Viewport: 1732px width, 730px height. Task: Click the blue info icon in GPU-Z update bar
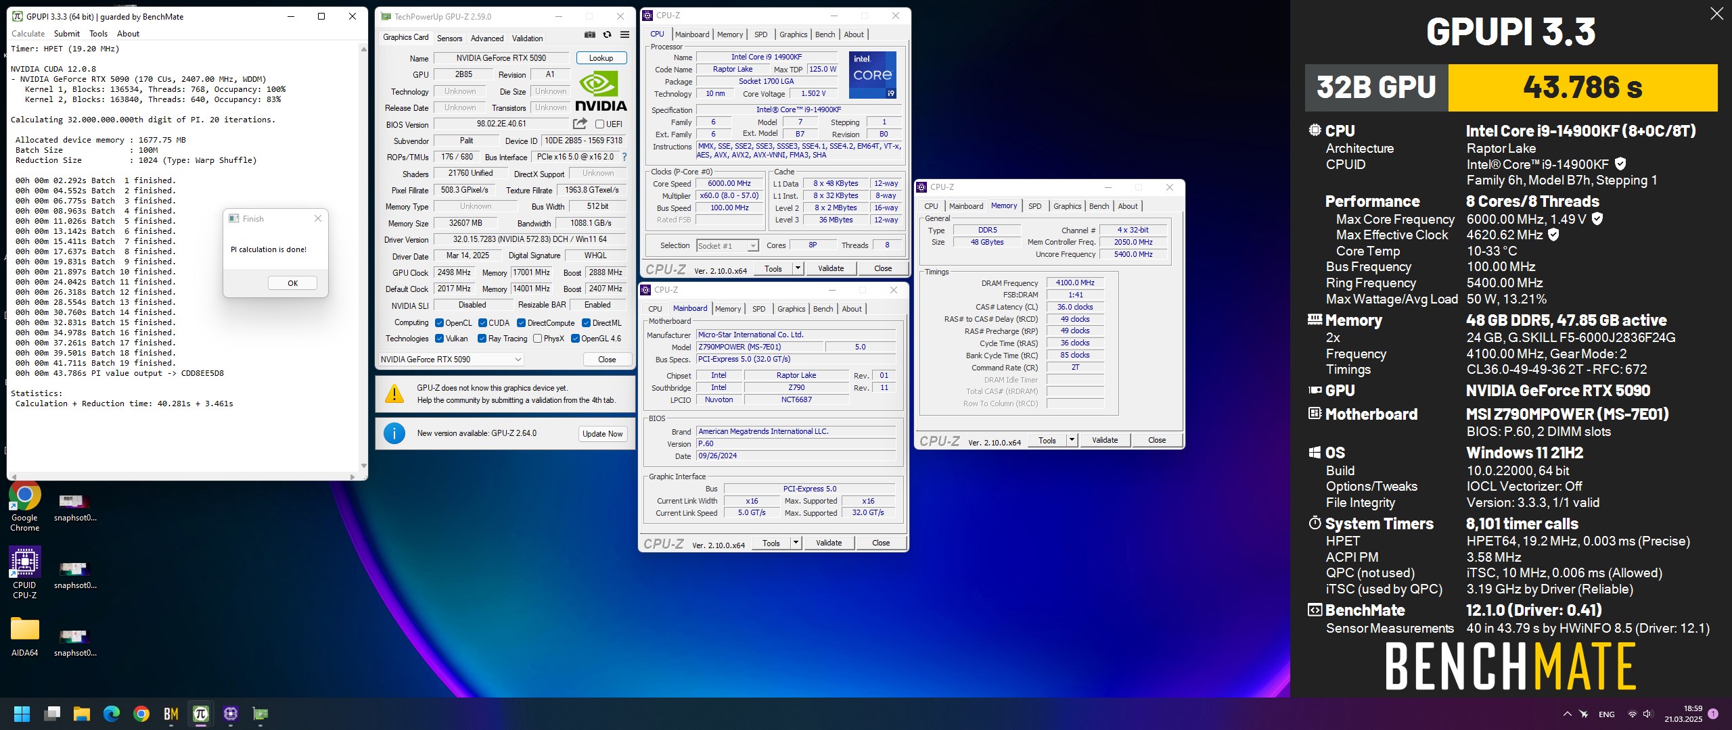[x=394, y=433]
